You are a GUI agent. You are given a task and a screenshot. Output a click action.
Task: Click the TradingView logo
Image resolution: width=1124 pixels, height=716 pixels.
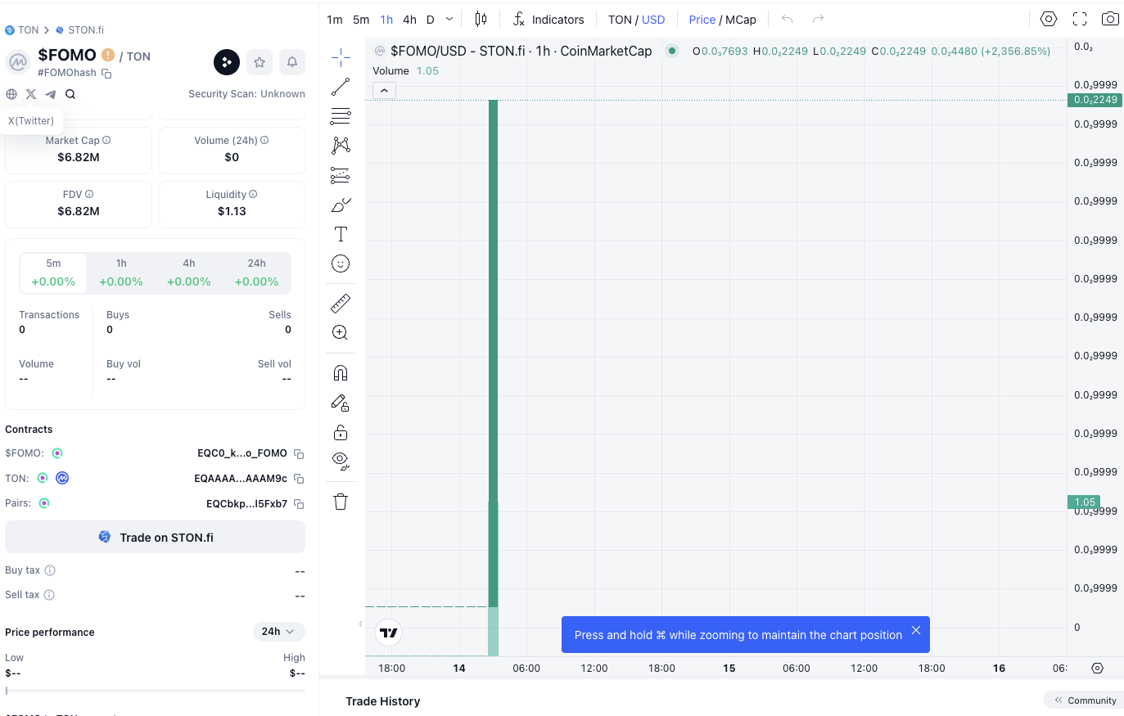click(x=389, y=633)
